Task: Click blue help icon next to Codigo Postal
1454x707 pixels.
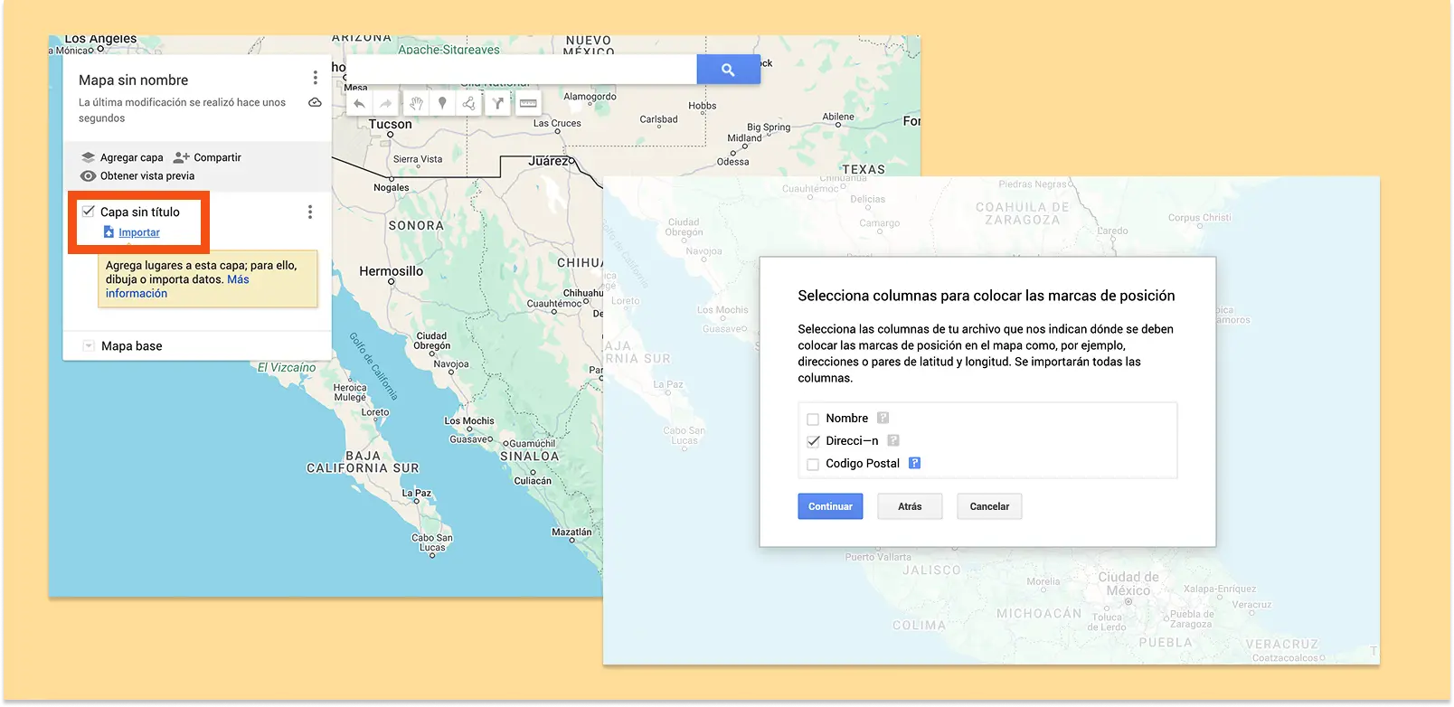Action: pos(914,463)
